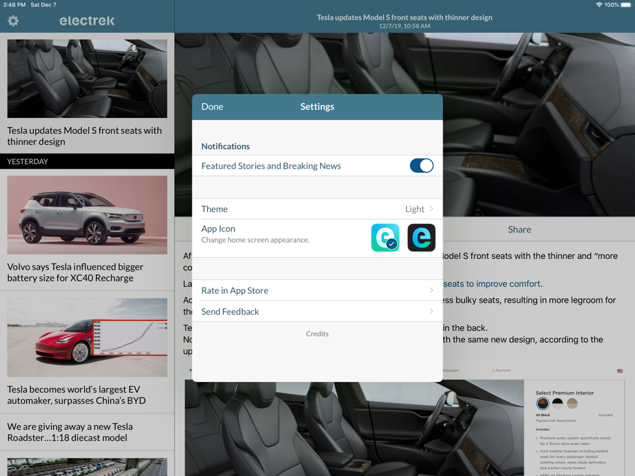
Task: Select the tan interior color swatch
Action: click(x=572, y=403)
